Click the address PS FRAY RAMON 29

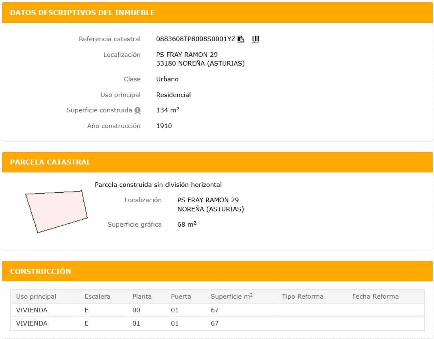[187, 54]
